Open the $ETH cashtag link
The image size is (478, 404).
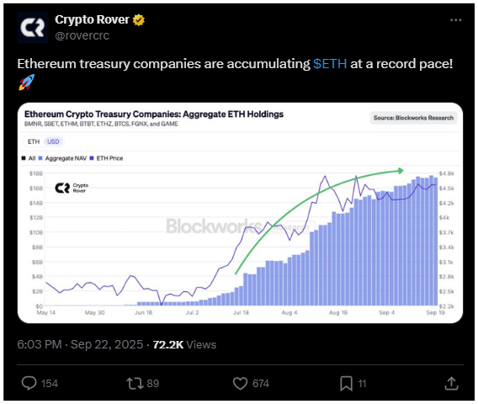click(x=330, y=64)
